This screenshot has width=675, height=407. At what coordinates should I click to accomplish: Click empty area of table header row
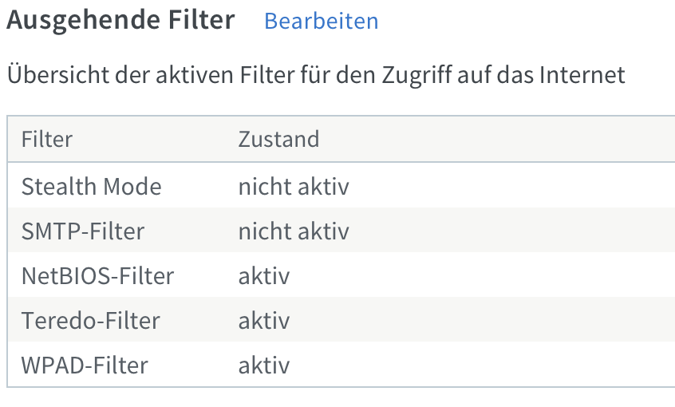[x=495, y=139]
